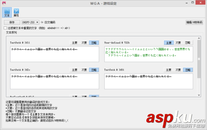This screenshot has width=207, height=130.
Task: Click the TextOutA @ 3f11 text box
Action: click(55, 54)
